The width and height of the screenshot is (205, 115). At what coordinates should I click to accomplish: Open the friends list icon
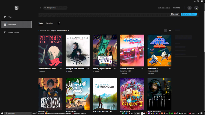tap(189, 8)
